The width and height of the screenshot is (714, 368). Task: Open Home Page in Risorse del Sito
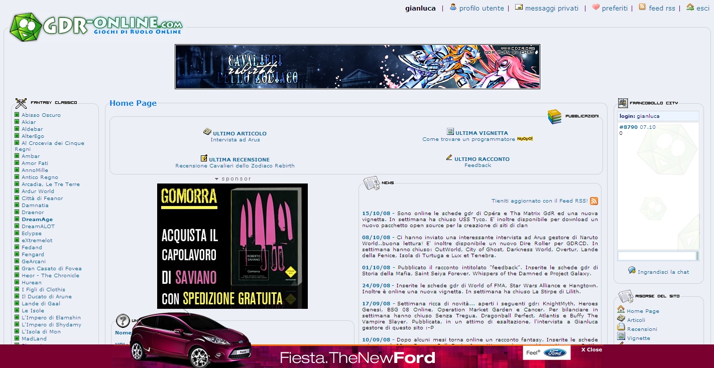[x=643, y=311]
